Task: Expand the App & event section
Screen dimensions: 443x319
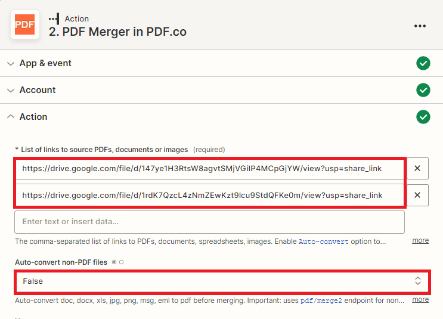Action: 10,63
